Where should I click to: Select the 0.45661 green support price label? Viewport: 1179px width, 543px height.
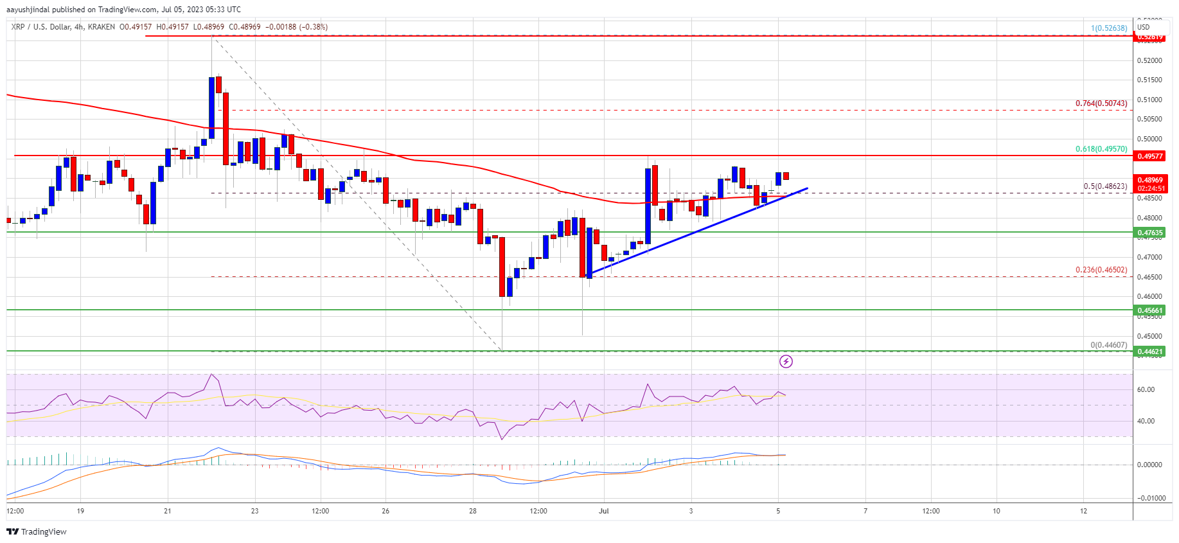point(1150,310)
